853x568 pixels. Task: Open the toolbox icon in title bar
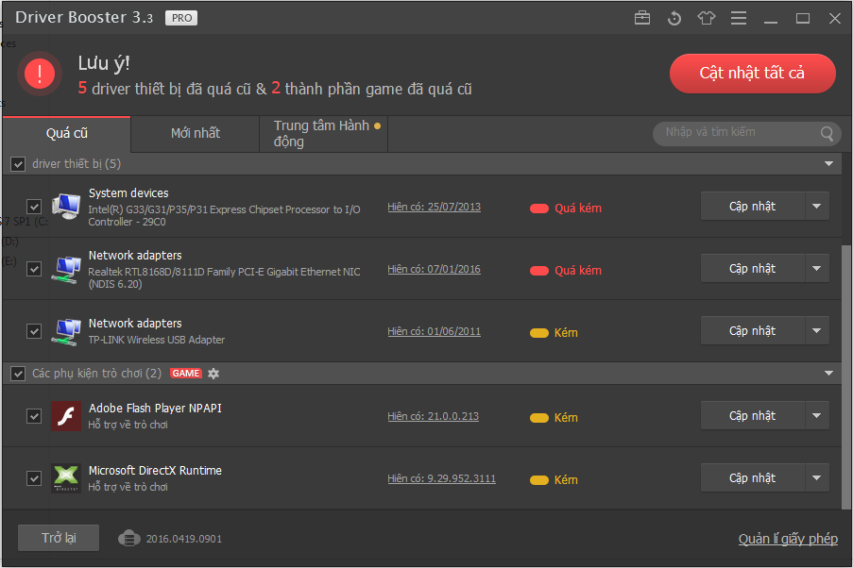click(x=642, y=18)
